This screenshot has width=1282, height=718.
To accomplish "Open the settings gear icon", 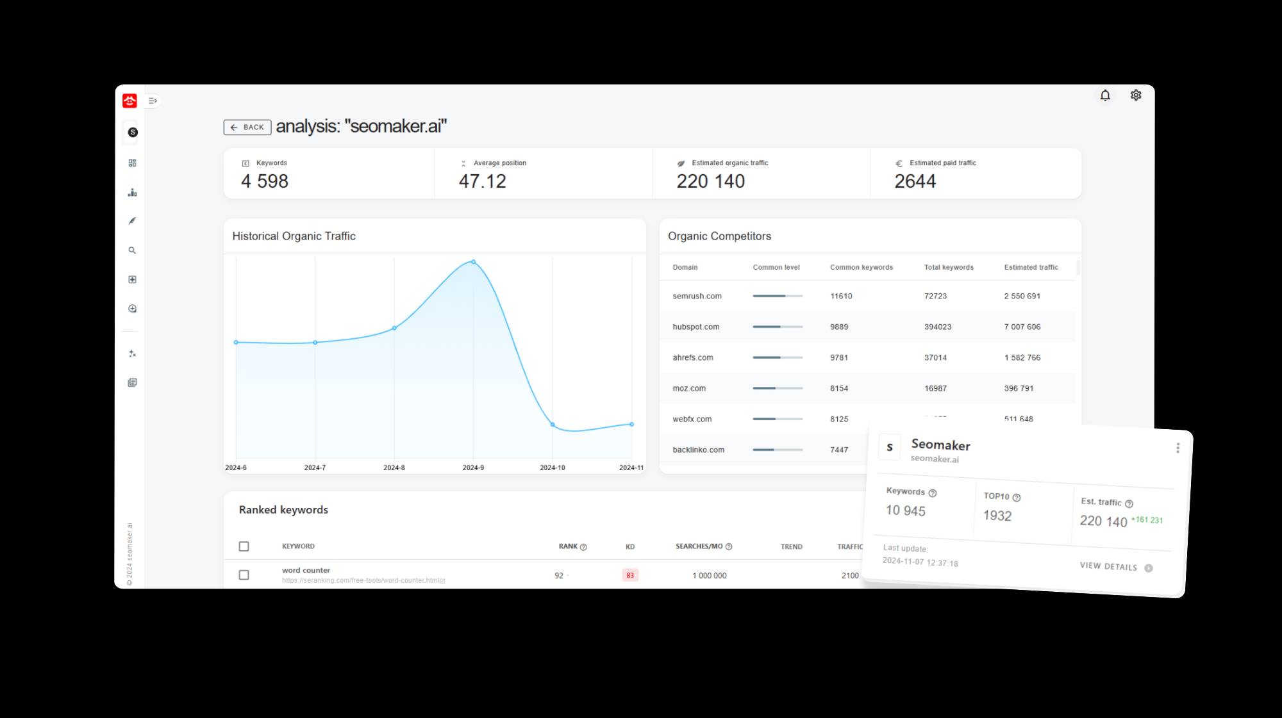I will (1136, 95).
